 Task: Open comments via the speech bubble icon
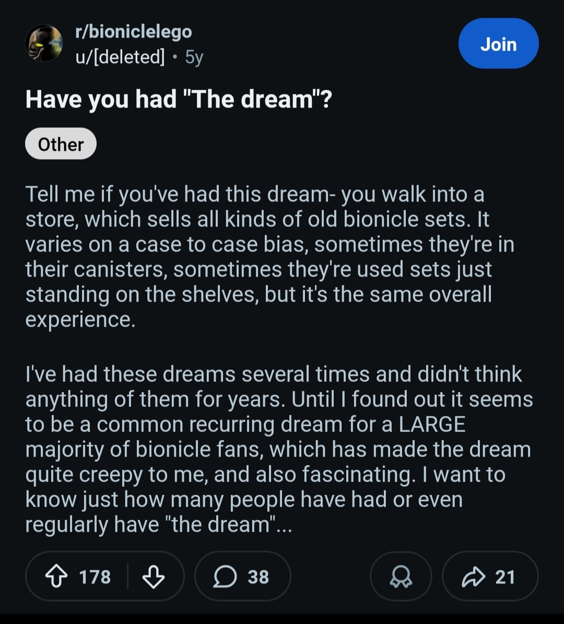[x=225, y=577]
